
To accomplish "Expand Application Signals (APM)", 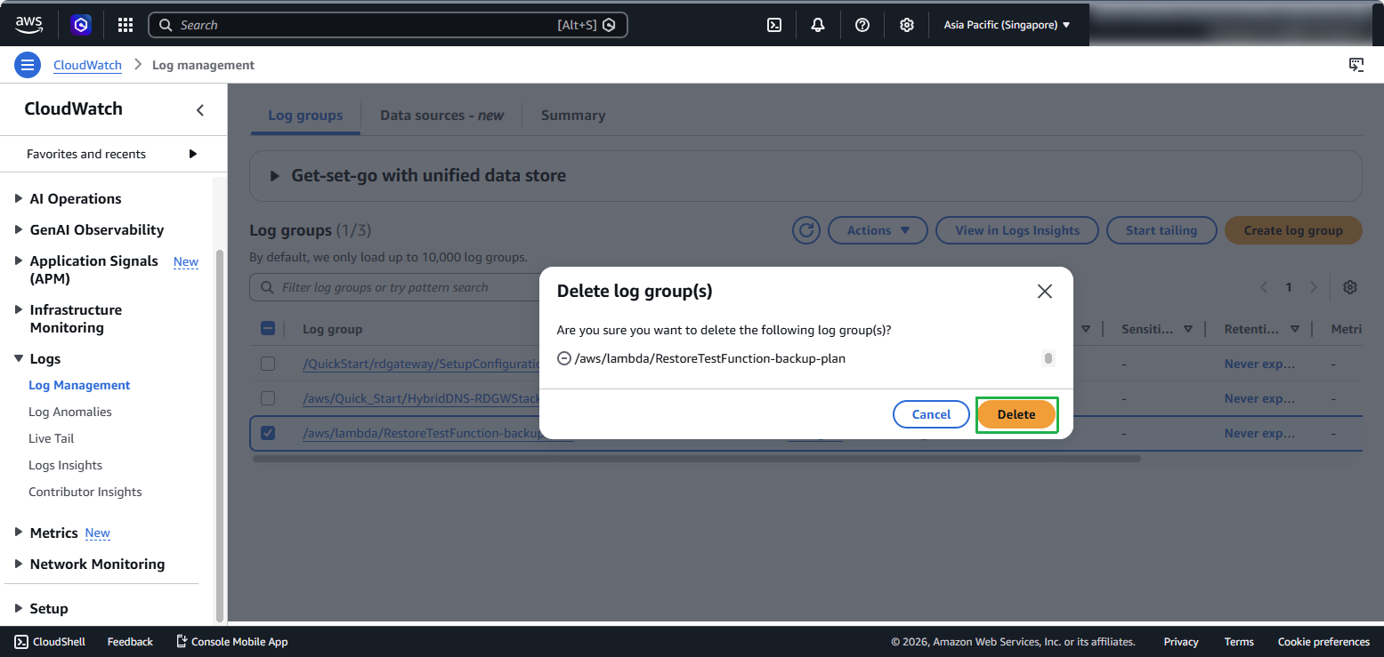I will pos(19,260).
